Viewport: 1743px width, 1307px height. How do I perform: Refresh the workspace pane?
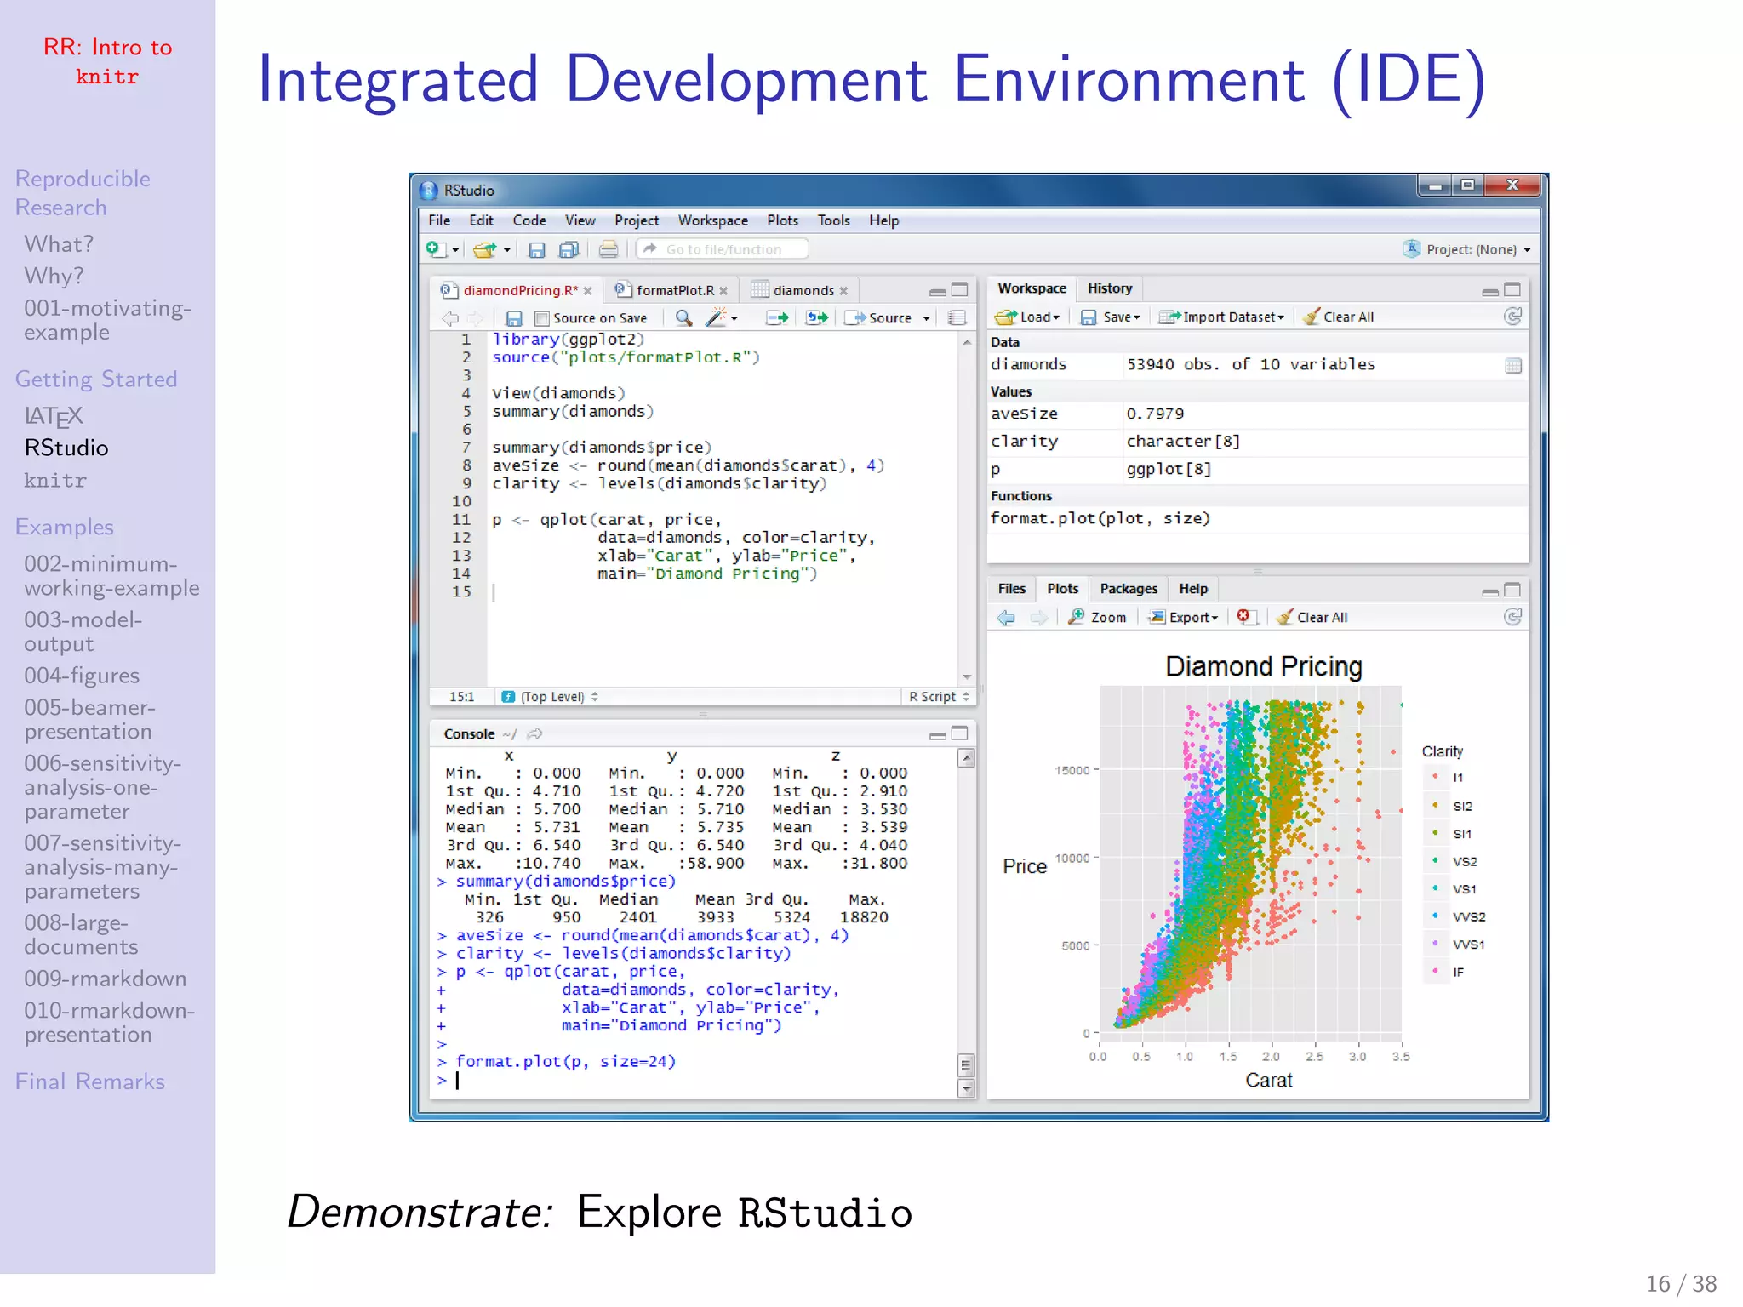1512,317
